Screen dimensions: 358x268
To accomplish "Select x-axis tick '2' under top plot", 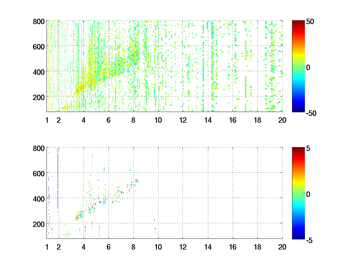I will tap(58, 120).
